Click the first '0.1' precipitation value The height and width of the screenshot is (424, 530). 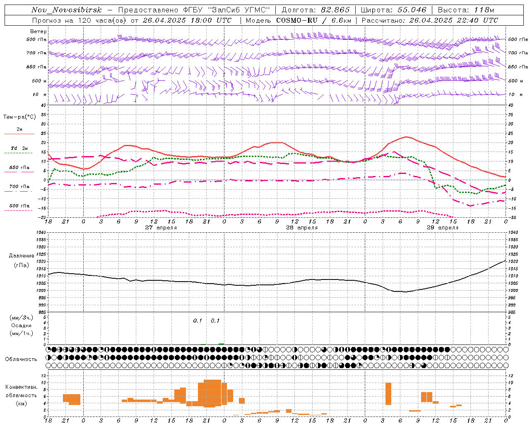tap(198, 321)
